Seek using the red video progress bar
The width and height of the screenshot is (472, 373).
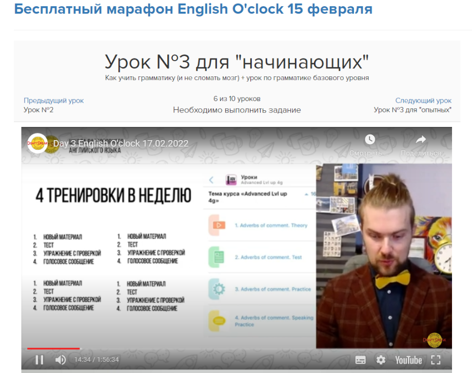(53, 348)
